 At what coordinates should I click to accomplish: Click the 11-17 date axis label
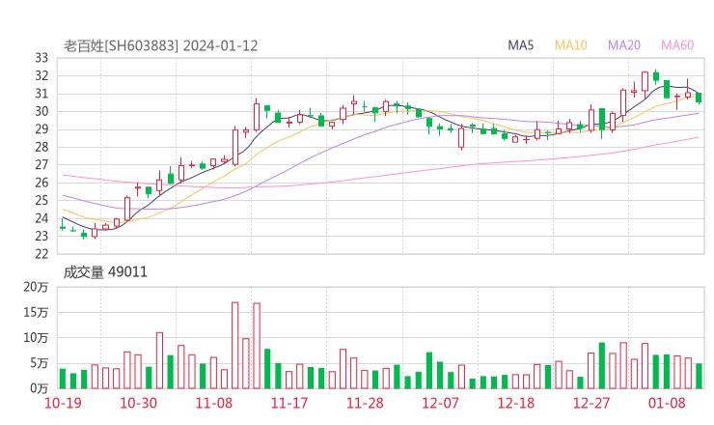tap(289, 403)
